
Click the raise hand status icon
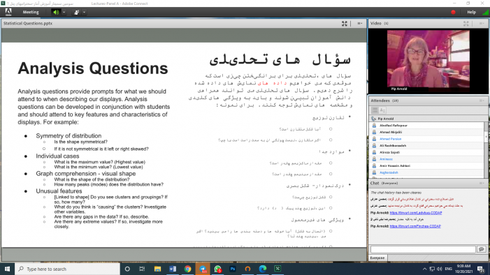[x=77, y=12]
